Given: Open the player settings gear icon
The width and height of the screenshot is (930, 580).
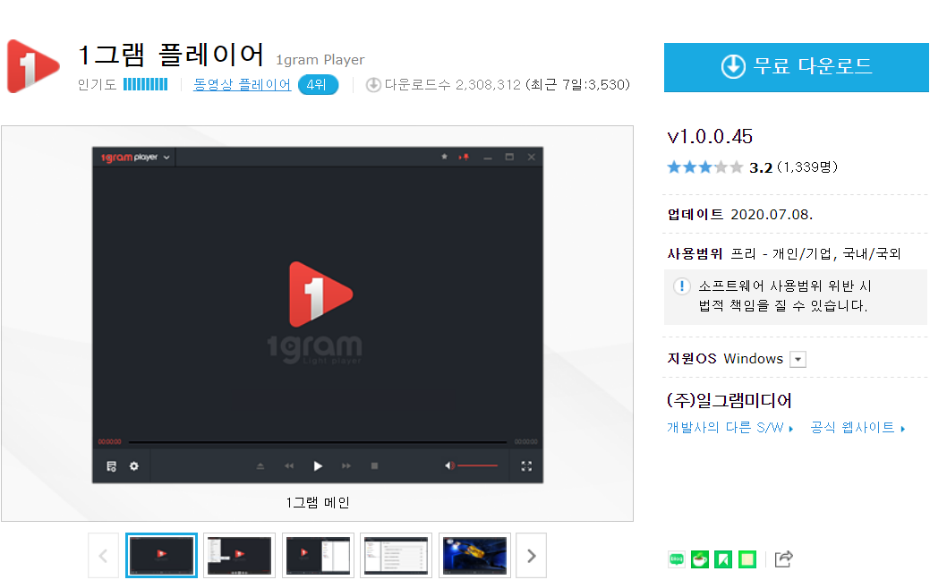Looking at the screenshot, I should click(x=134, y=466).
